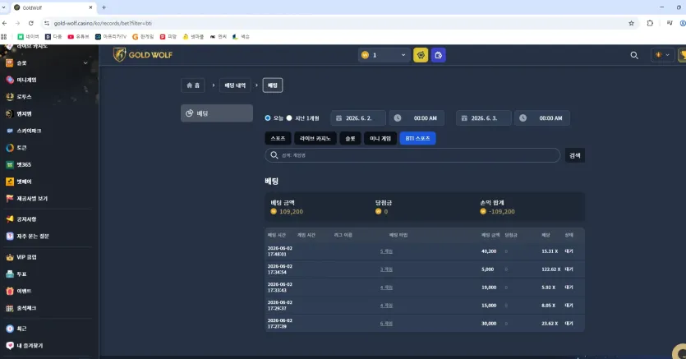Bookmark page with the star icon
The height and width of the screenshot is (359, 686).
coord(631,23)
